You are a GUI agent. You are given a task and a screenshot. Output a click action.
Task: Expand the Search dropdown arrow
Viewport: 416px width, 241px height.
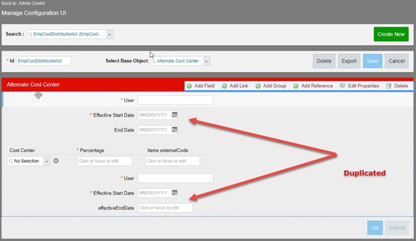110,34
